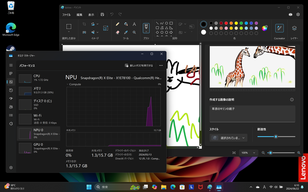308x192 pixels.
Task: Click the generated giraffe image thumbnail
Action: (x=253, y=67)
